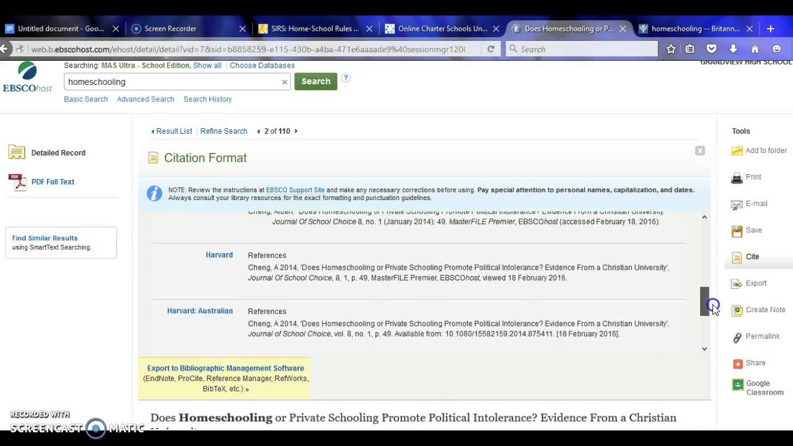Screen dimensions: 793x446
Task: Click the browser smiley chat icon
Action: 776,49
